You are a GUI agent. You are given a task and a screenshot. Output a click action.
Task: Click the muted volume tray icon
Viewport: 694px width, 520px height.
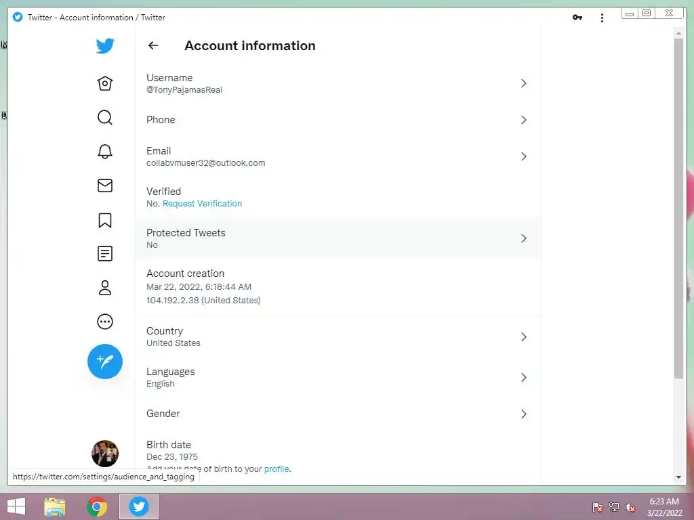click(630, 507)
